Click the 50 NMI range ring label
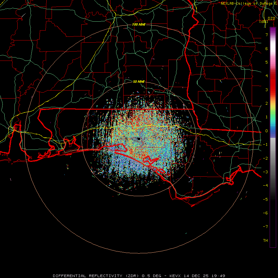278x278 pixels. pos(139,82)
